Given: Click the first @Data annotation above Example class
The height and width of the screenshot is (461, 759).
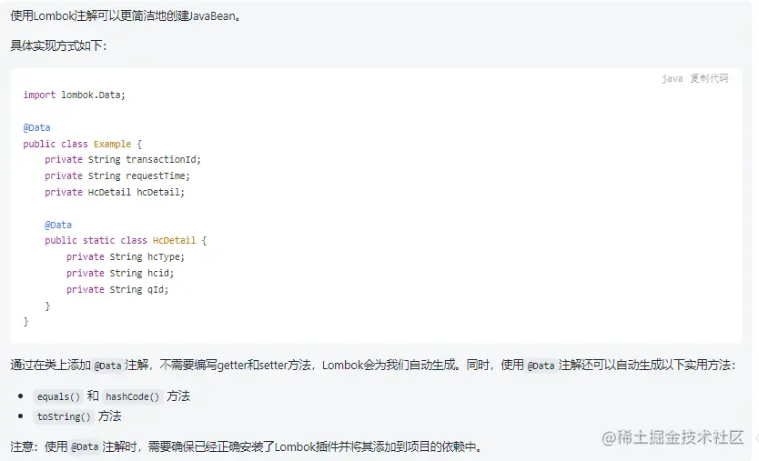Looking at the screenshot, I should pyautogui.click(x=36, y=127).
